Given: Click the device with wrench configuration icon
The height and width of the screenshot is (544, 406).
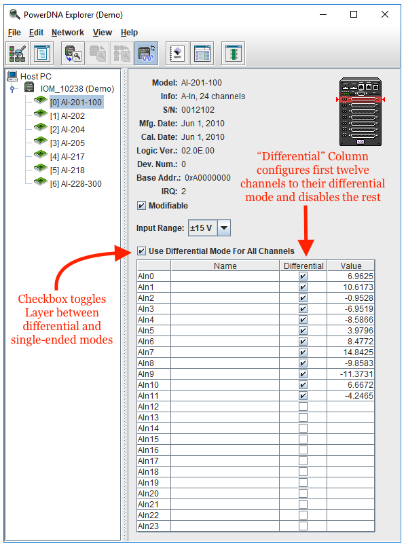Looking at the screenshot, I should [x=73, y=54].
